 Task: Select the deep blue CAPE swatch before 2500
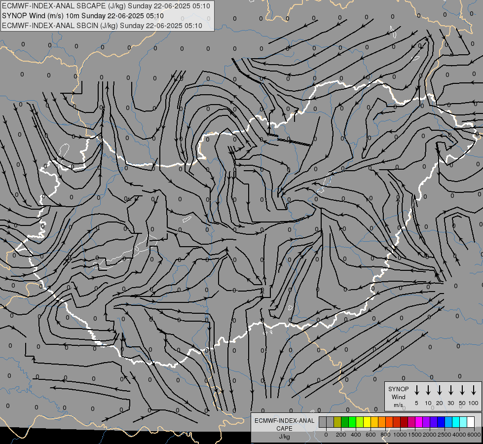tap(442, 422)
